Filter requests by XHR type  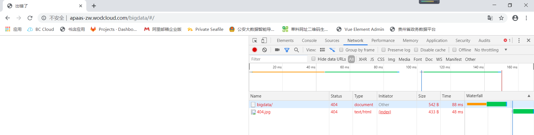coord(363,59)
